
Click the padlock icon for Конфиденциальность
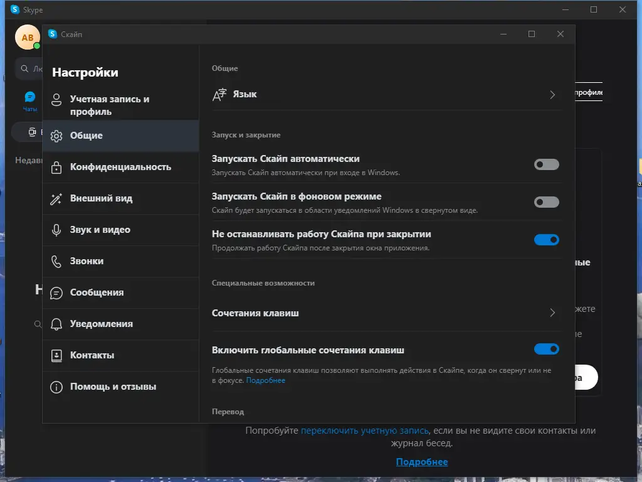tap(56, 167)
